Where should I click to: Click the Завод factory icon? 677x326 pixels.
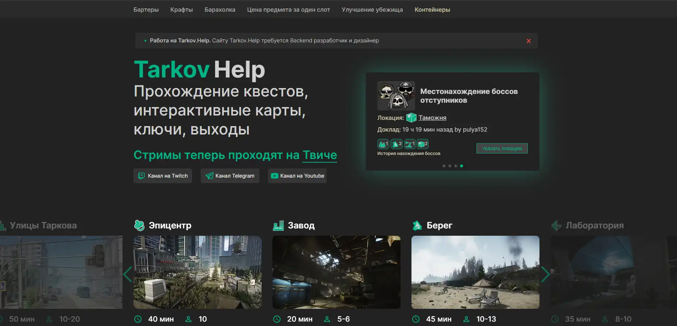(x=278, y=225)
